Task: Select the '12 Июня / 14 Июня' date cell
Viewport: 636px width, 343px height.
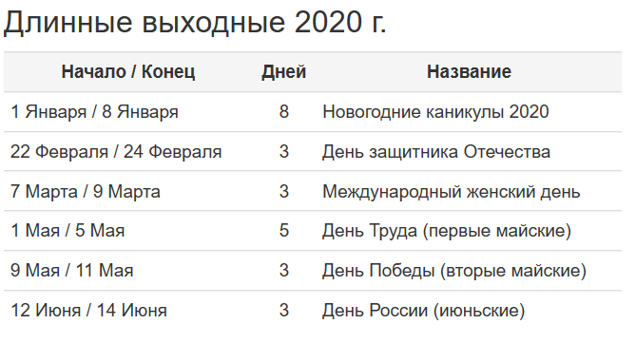Action: [x=88, y=311]
